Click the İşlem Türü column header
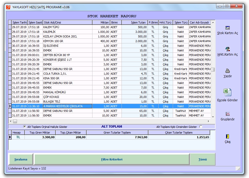 coord(181,22)
